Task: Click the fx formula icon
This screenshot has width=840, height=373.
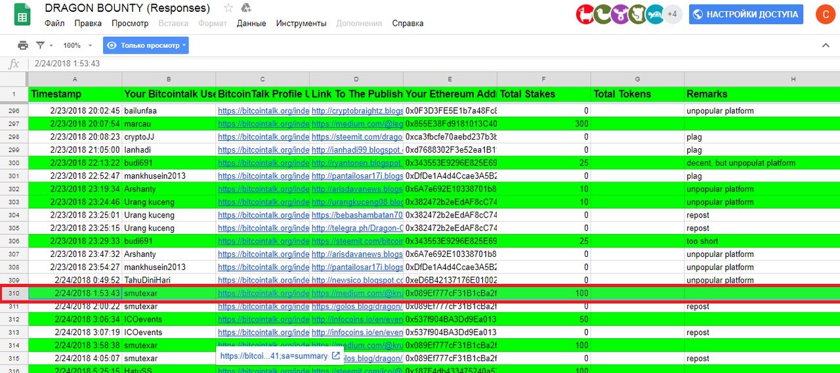Action: (x=13, y=64)
